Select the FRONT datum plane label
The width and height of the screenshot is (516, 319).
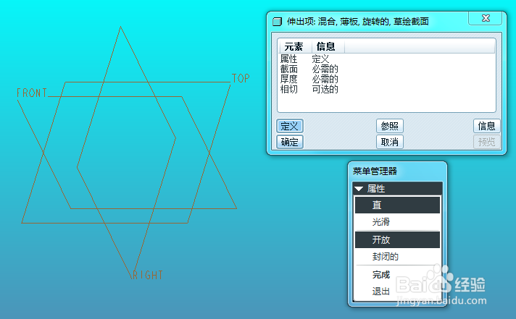(32, 93)
